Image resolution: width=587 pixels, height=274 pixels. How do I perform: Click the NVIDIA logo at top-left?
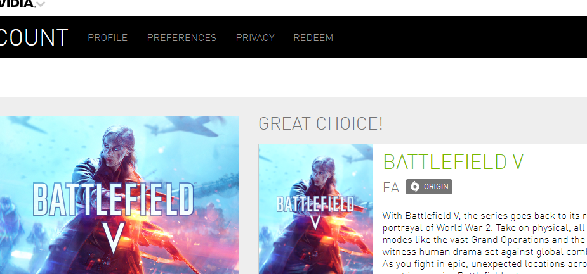pos(17,3)
